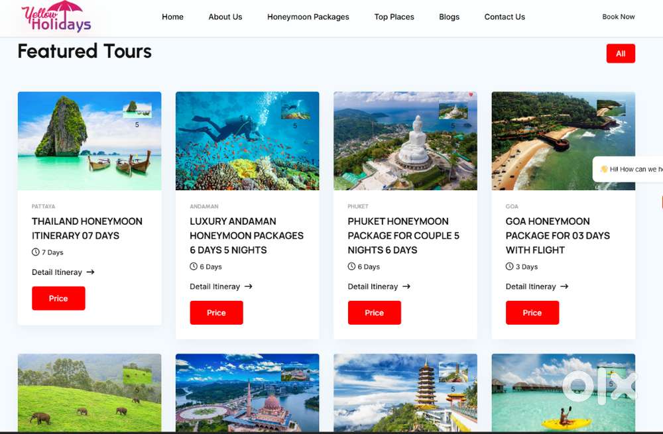Open Honeymoon Packages in navigation
This screenshot has width=663, height=434.
[x=308, y=17]
